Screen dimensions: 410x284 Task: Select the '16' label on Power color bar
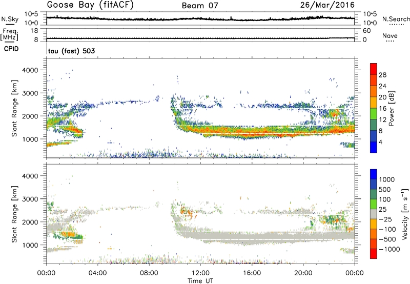tap(382, 108)
